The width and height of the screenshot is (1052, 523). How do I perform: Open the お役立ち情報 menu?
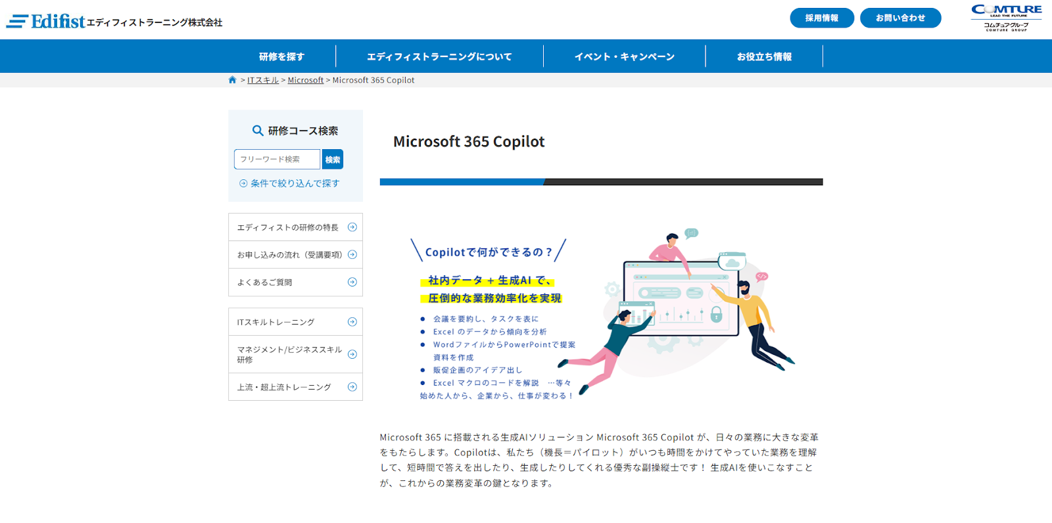[x=764, y=57]
